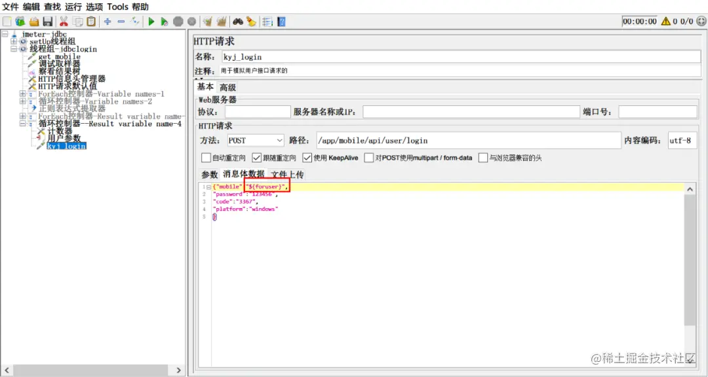This screenshot has width=708, height=377.
Task: Toggle 自动重定向 checkbox
Action: coord(206,158)
